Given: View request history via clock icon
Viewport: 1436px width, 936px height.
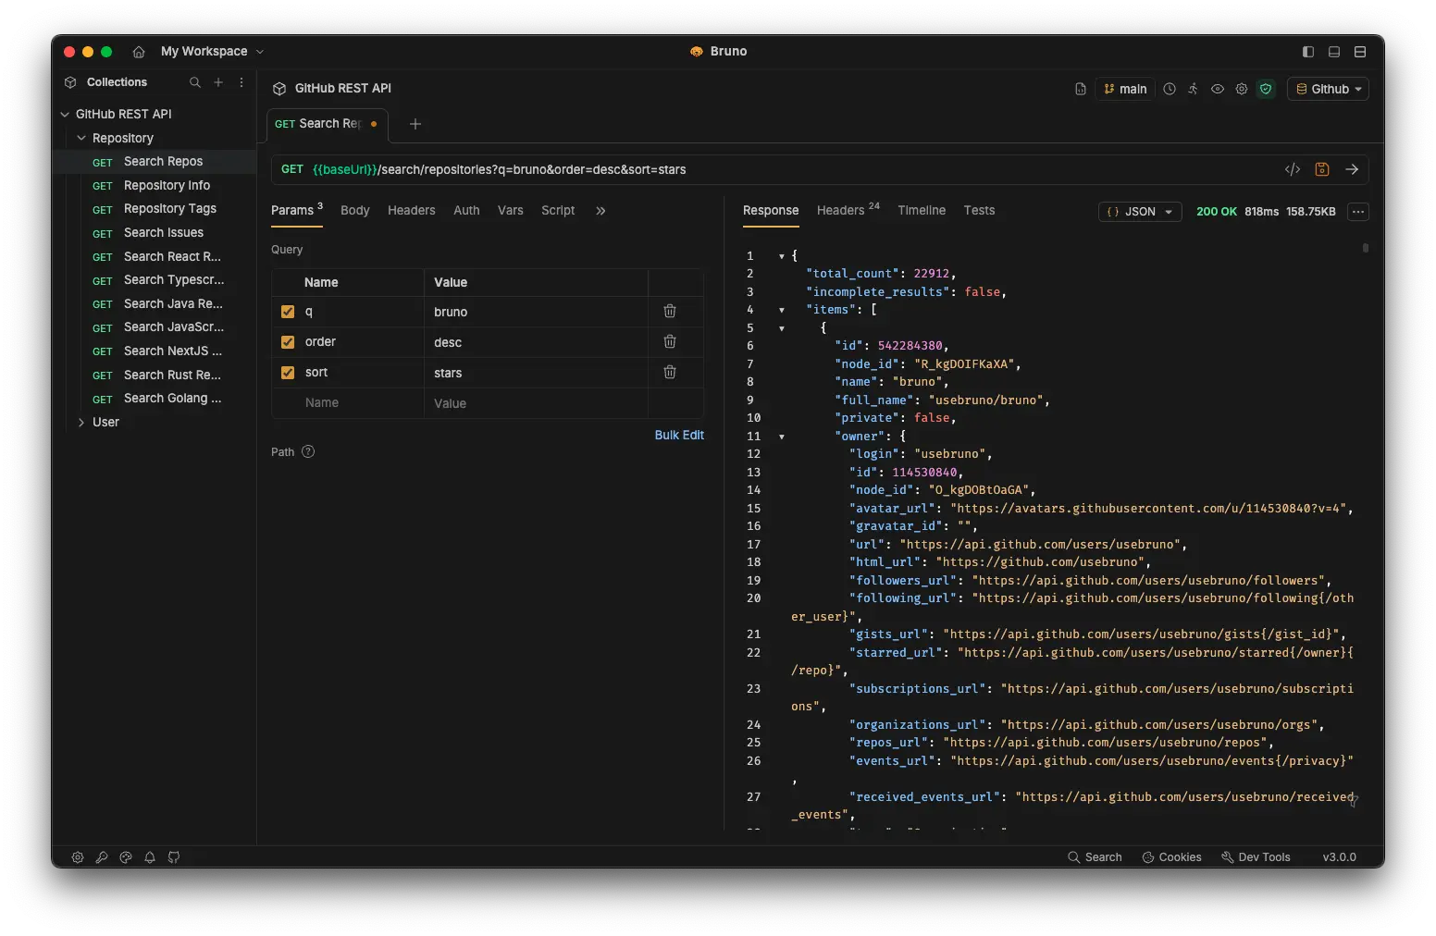Looking at the screenshot, I should point(1170,89).
